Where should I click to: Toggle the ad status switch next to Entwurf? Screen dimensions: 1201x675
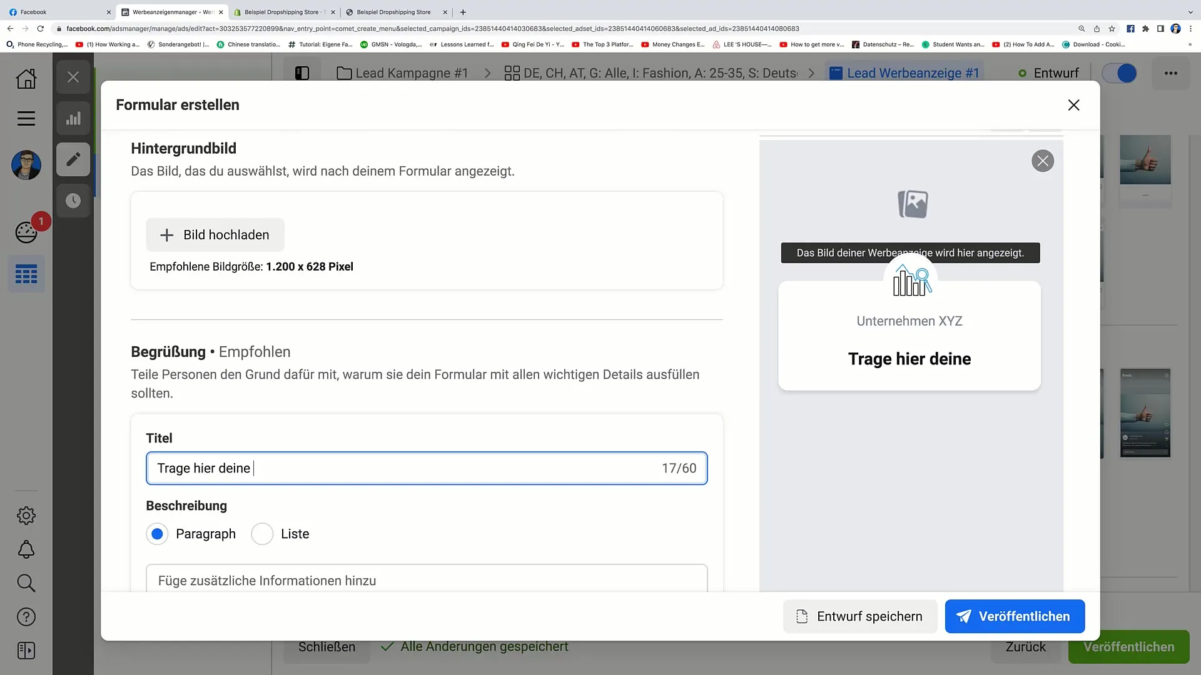(x=1119, y=73)
